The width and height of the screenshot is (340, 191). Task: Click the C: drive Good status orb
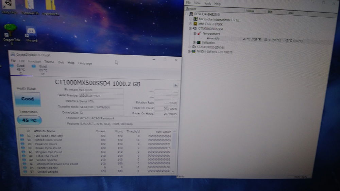(x=12, y=66)
